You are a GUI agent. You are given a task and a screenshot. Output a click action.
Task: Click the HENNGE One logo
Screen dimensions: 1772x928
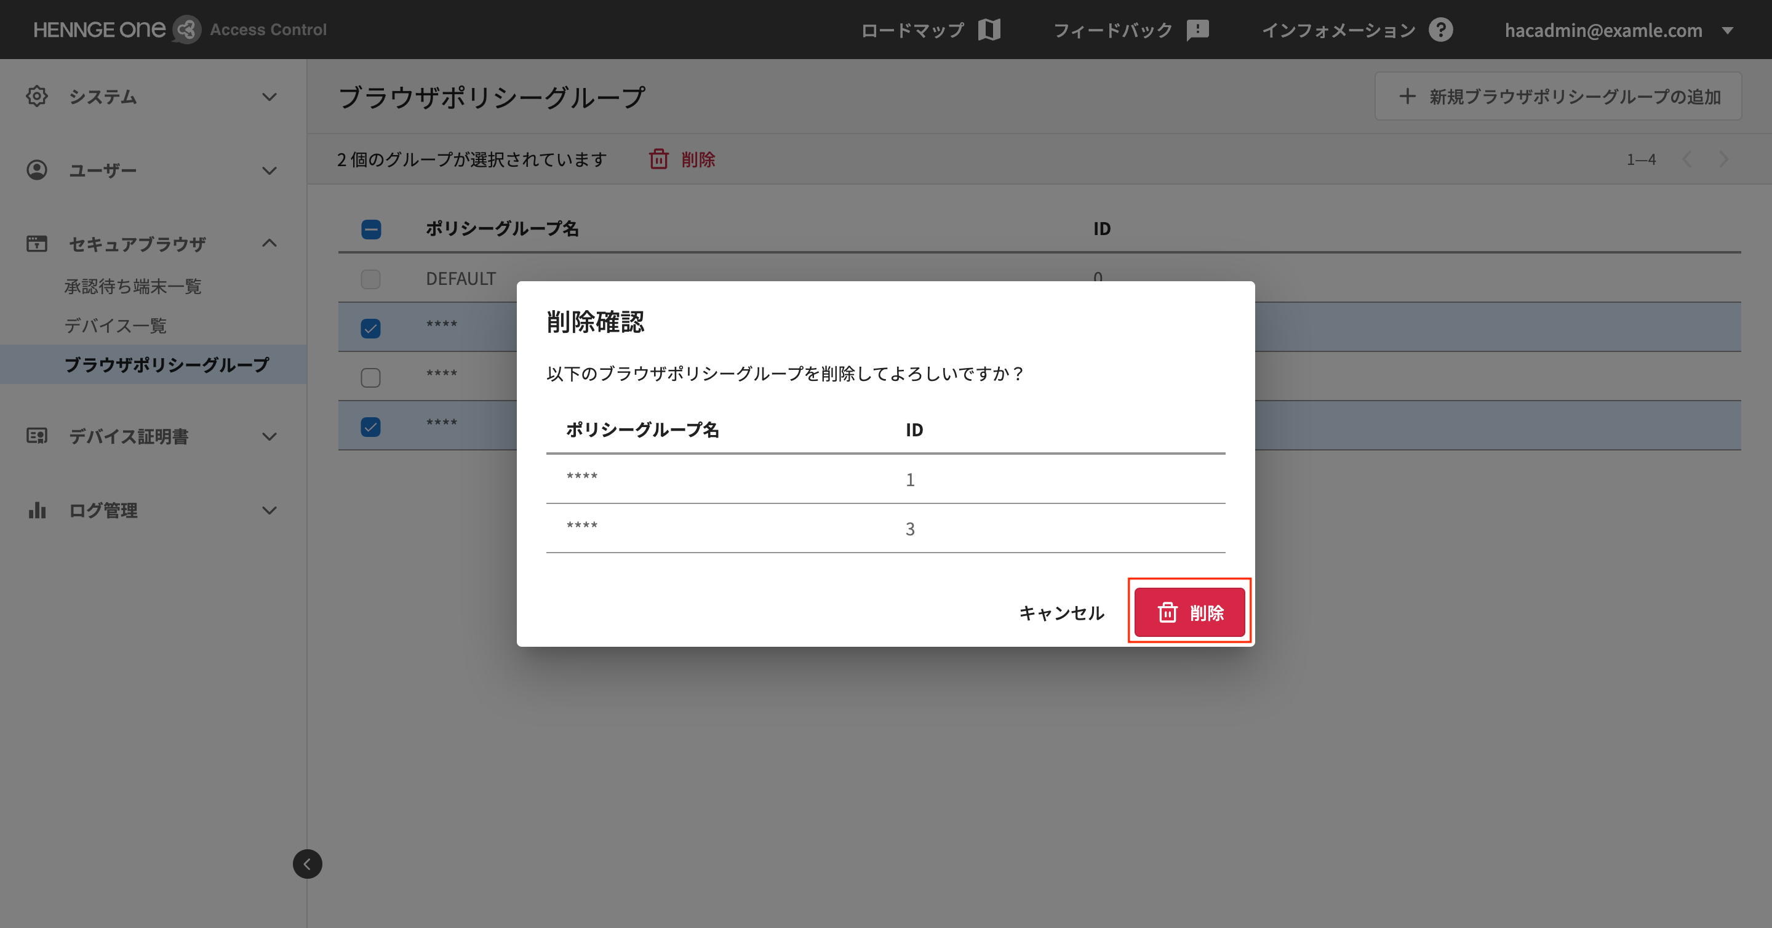(117, 30)
